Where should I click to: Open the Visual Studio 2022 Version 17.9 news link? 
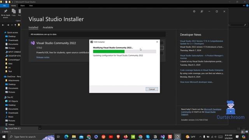click(x=202, y=42)
